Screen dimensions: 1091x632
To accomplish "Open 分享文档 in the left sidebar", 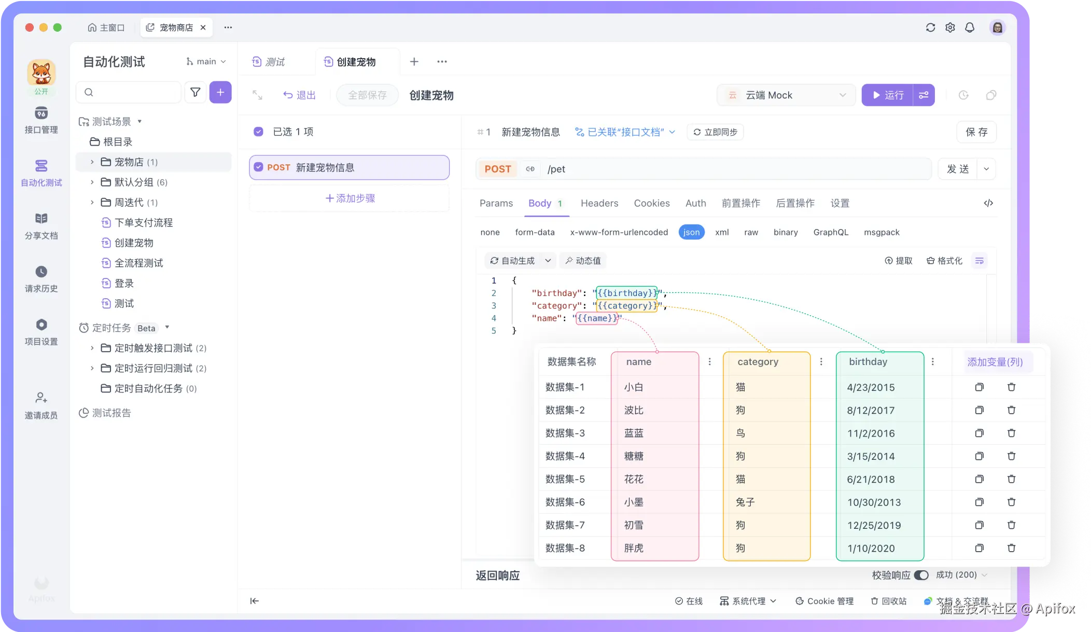I will [41, 226].
